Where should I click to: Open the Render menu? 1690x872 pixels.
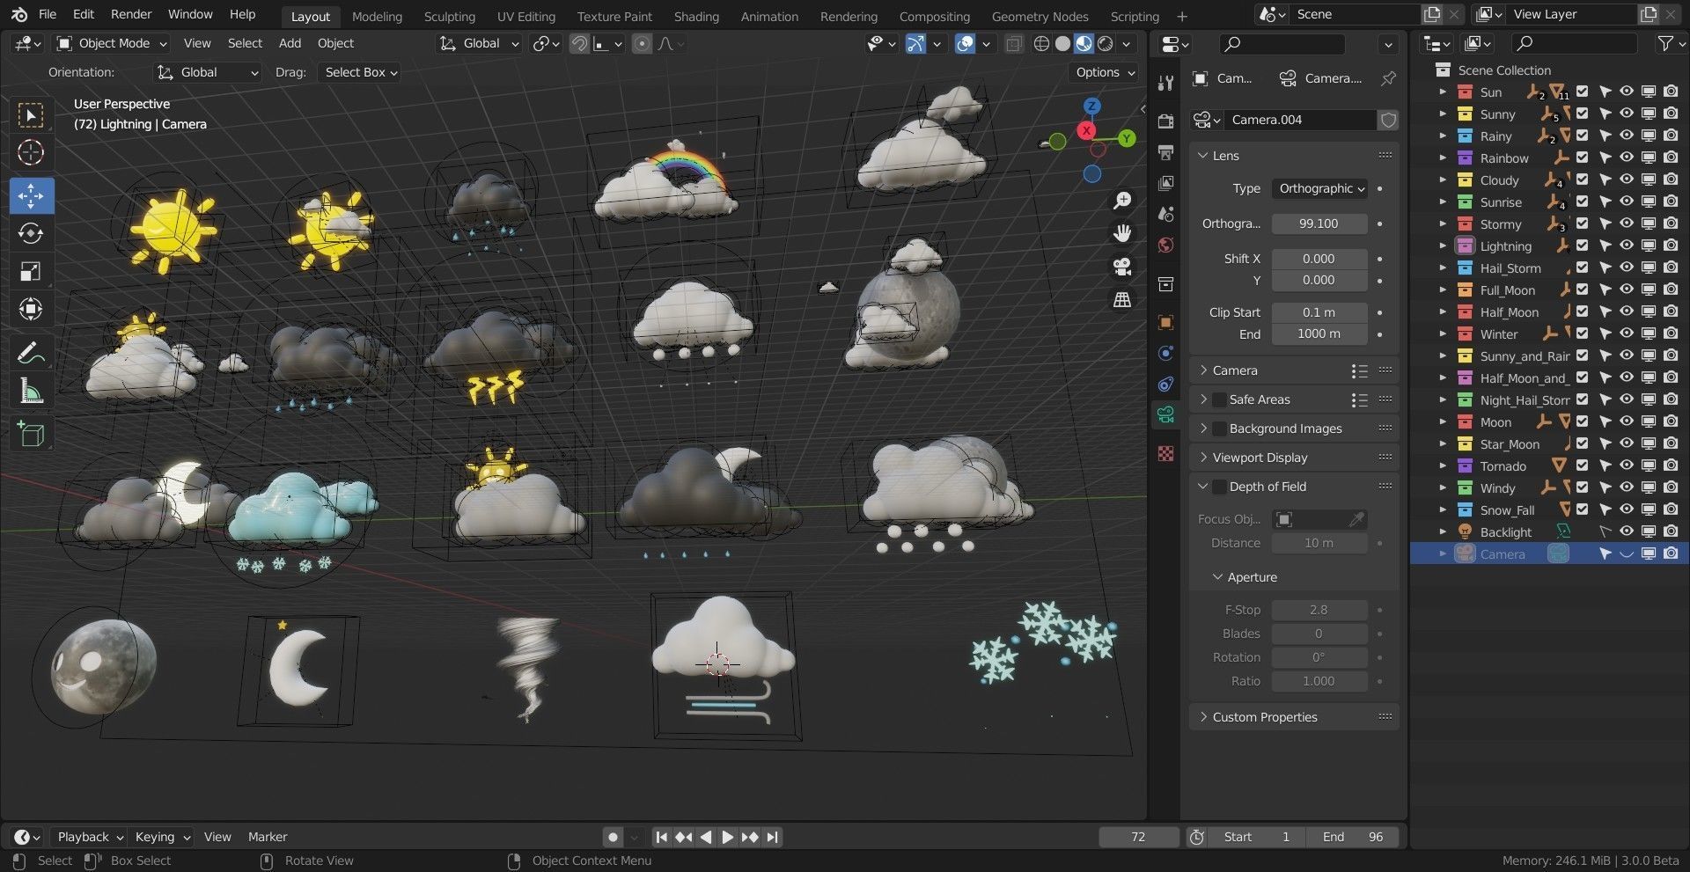tap(131, 14)
